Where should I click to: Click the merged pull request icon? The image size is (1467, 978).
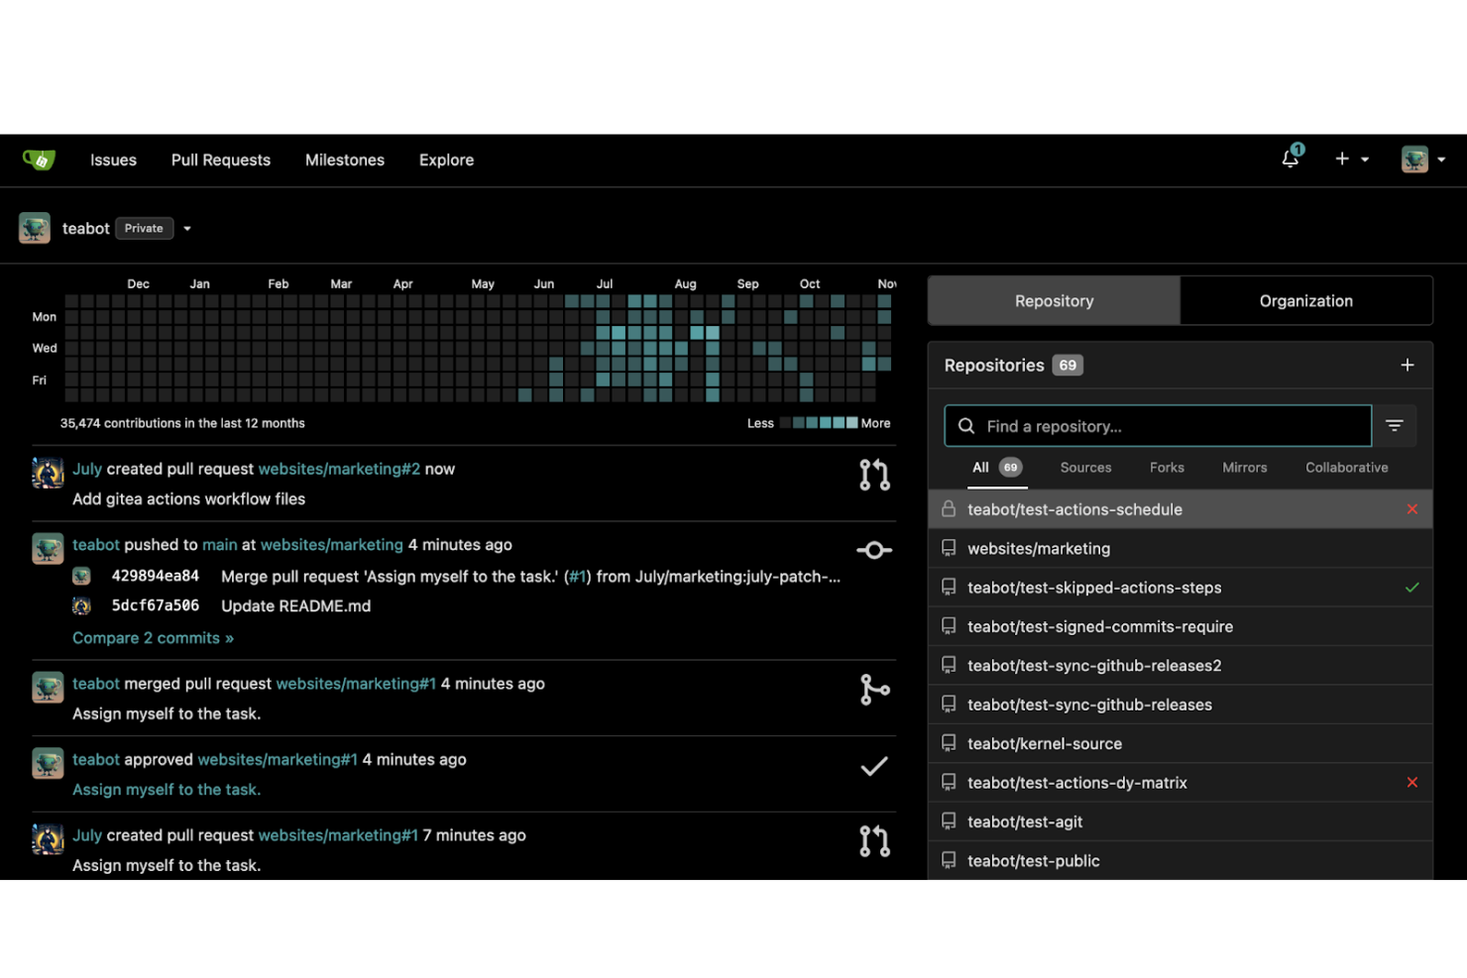point(874,689)
